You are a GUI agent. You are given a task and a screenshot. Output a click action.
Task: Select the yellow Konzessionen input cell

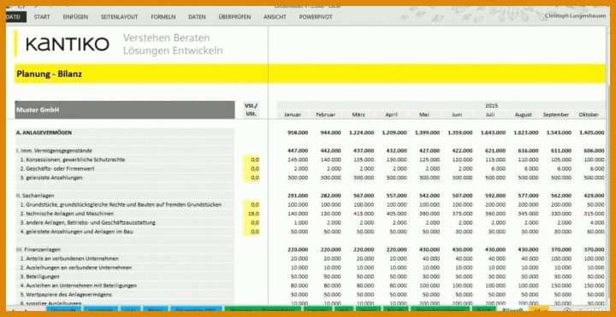(251, 160)
